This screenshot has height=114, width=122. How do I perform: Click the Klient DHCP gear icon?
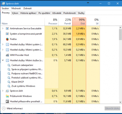[x=9, y=82]
